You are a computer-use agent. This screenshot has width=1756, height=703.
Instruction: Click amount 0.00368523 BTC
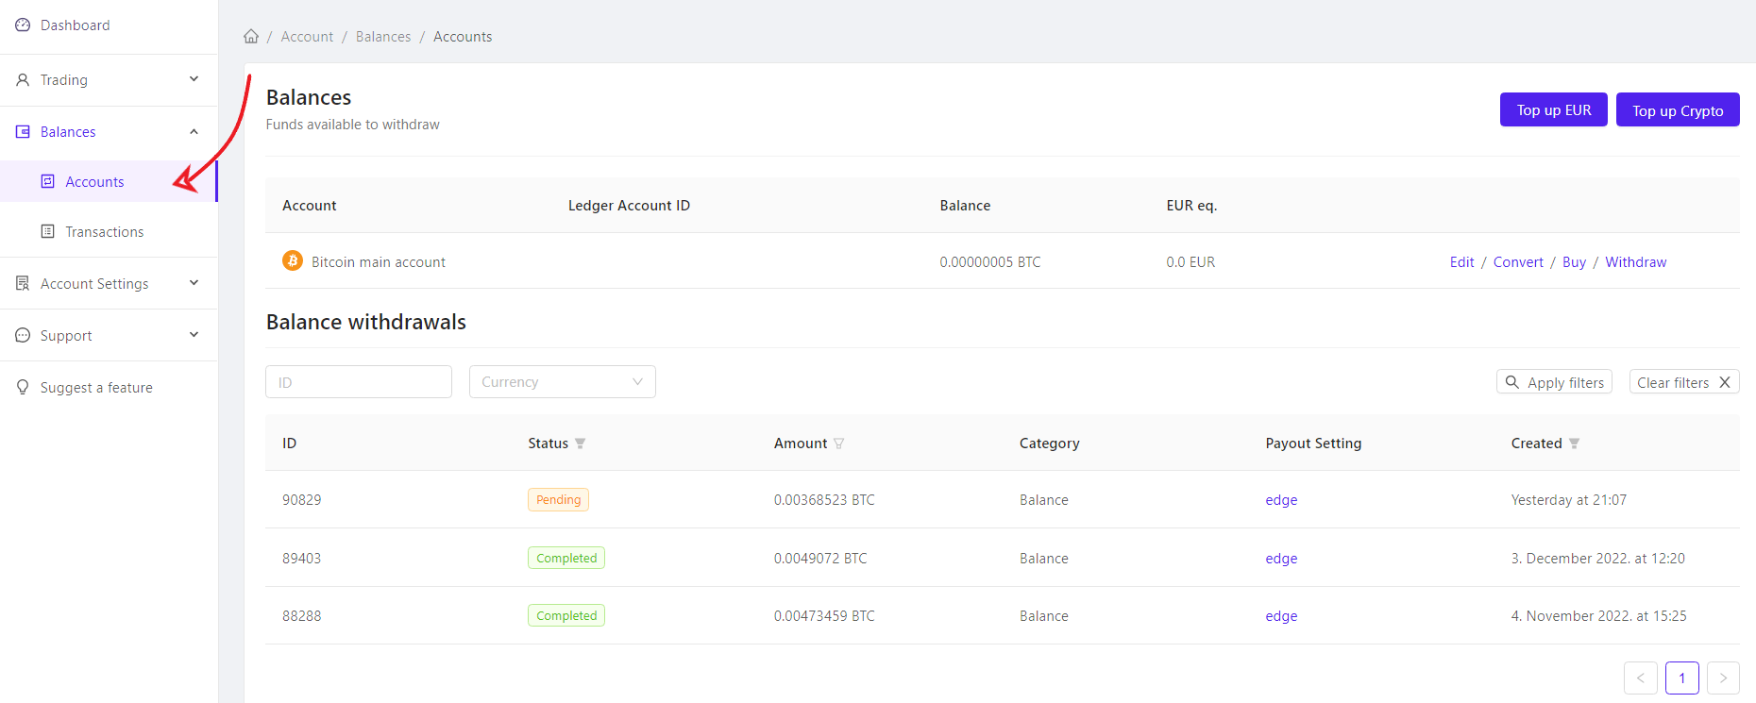click(824, 500)
